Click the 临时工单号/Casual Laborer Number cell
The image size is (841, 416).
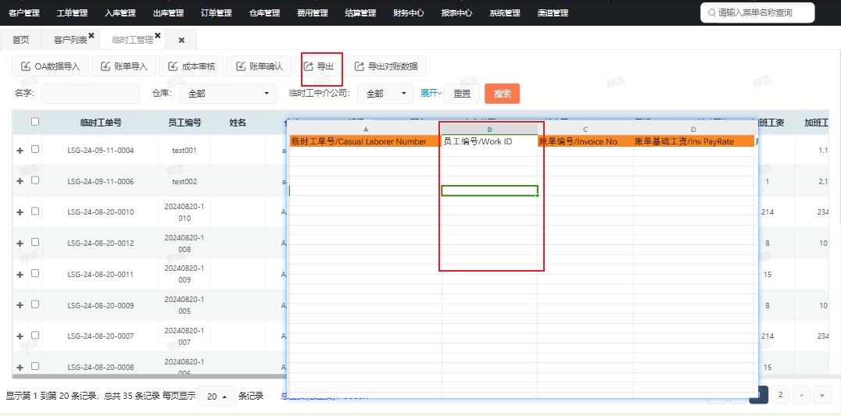tap(365, 141)
